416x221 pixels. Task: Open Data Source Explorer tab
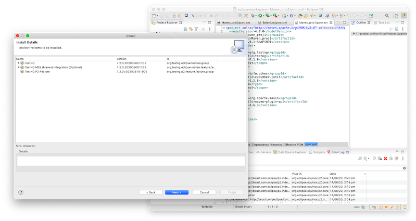[289, 152]
